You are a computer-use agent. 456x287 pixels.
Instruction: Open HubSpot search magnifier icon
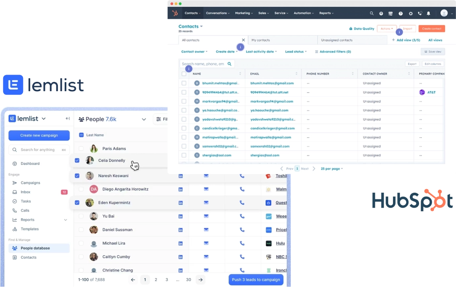tap(371, 13)
